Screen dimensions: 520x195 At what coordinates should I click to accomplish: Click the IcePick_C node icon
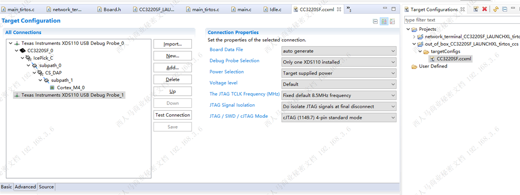click(x=28, y=58)
